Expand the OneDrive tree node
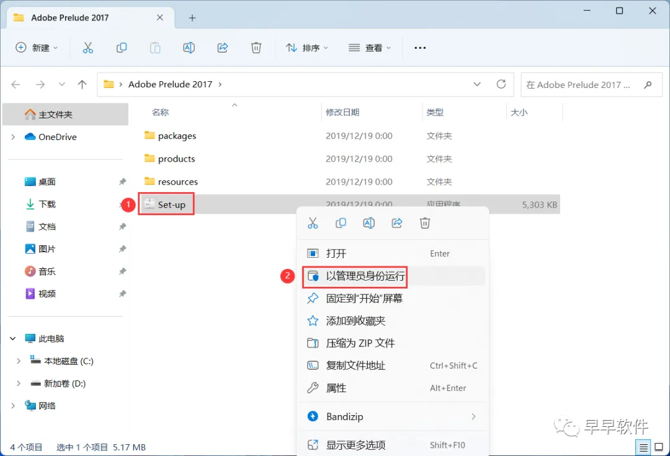Image resolution: width=670 pixels, height=456 pixels. point(13,137)
